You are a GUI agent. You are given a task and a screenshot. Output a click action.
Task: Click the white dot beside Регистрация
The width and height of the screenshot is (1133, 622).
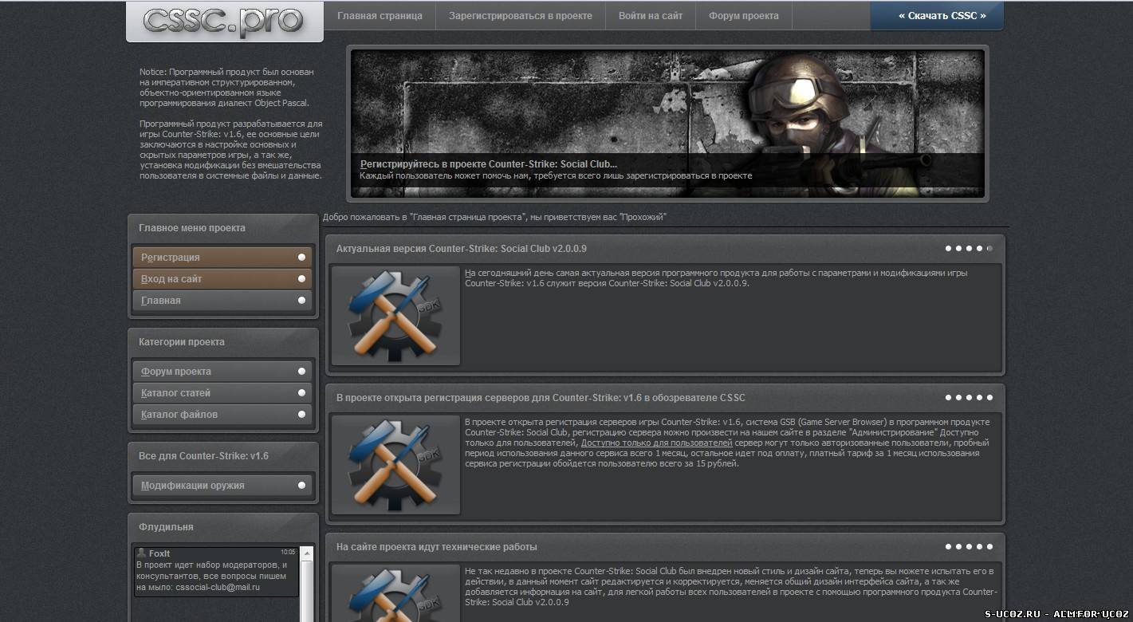(301, 258)
